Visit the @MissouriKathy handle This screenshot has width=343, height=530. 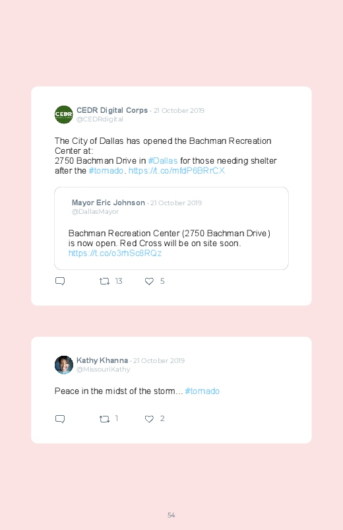click(x=103, y=369)
